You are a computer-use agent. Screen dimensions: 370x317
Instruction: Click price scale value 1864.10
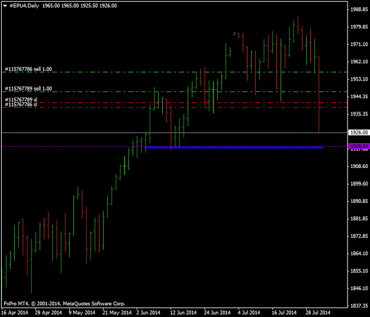coord(359,254)
